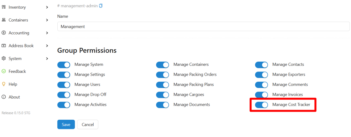Image resolution: width=351 pixels, height=137 pixels.
Task: Click the System gear icon
Action: pyautogui.click(x=4, y=58)
